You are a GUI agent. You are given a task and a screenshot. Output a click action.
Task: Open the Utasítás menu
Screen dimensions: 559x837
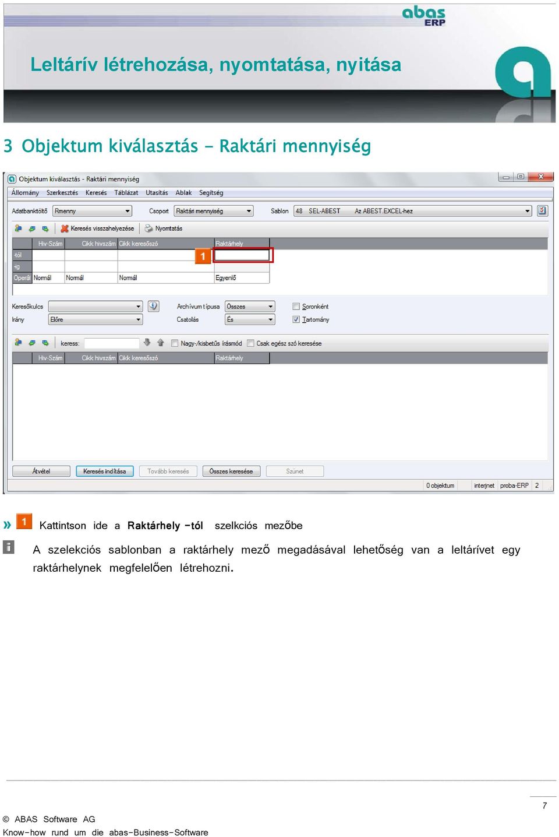pyautogui.click(x=157, y=193)
